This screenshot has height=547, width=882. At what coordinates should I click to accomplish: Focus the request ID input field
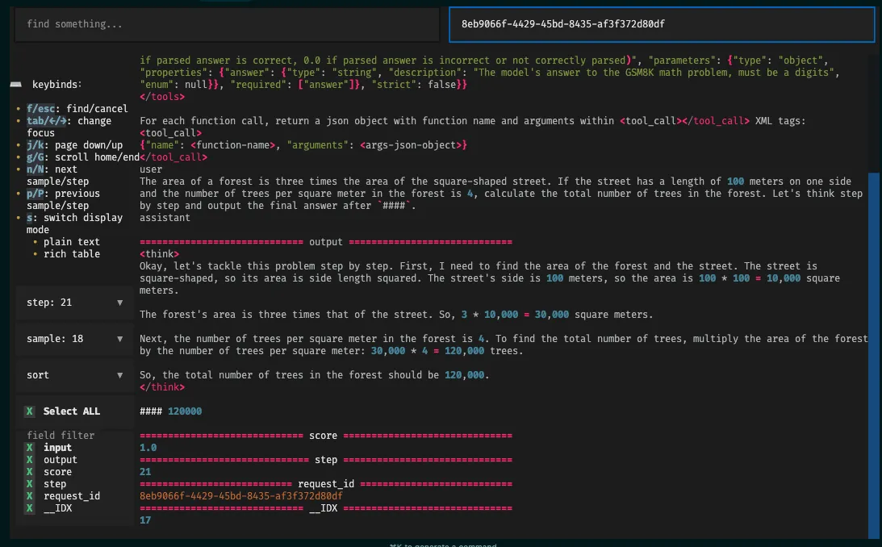[662, 24]
